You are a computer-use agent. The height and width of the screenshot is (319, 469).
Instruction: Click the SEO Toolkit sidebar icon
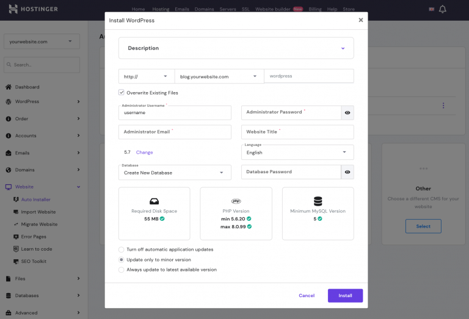(x=16, y=262)
